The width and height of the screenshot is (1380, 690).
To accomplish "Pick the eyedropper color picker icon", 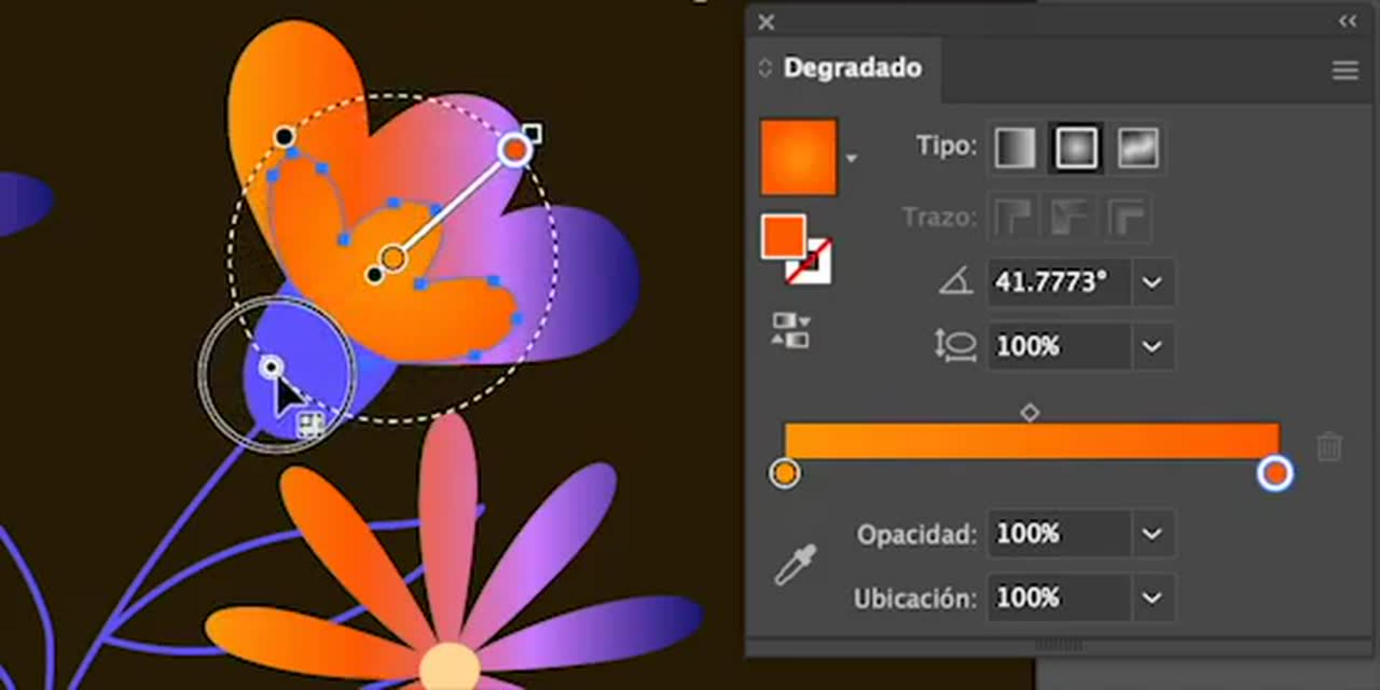I will (796, 565).
